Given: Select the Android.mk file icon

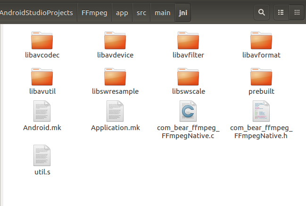Looking at the screenshot, I should point(42,111).
